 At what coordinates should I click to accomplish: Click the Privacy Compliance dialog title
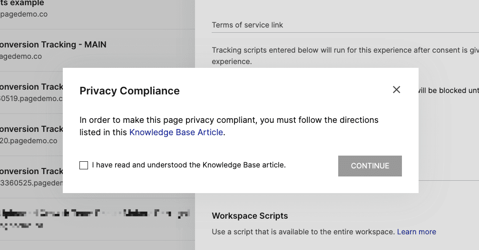(x=129, y=91)
